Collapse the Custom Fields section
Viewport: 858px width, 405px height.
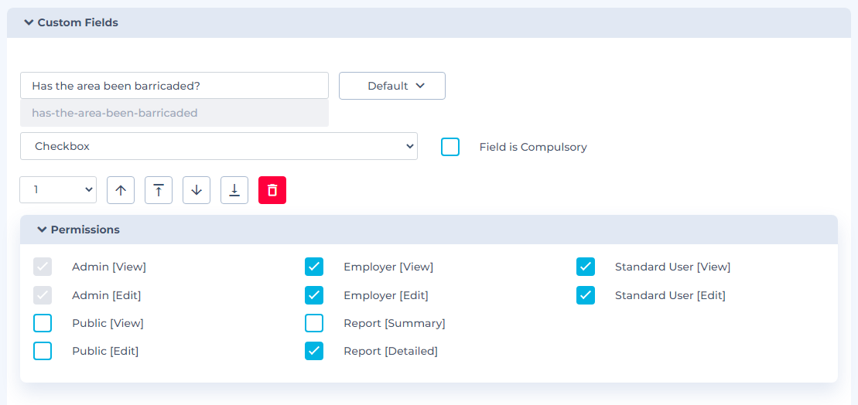(71, 22)
